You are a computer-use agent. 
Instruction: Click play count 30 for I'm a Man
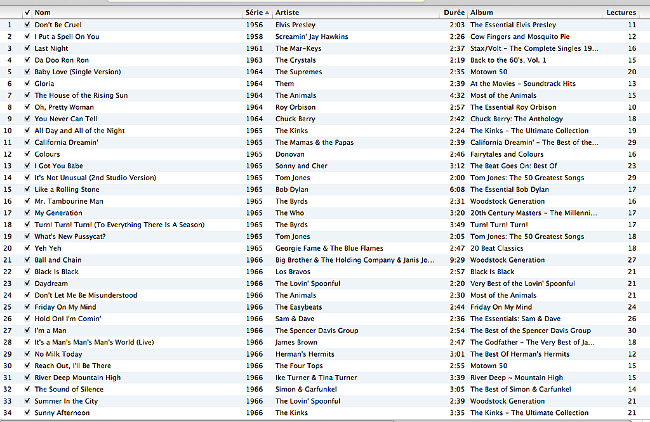pos(632,331)
